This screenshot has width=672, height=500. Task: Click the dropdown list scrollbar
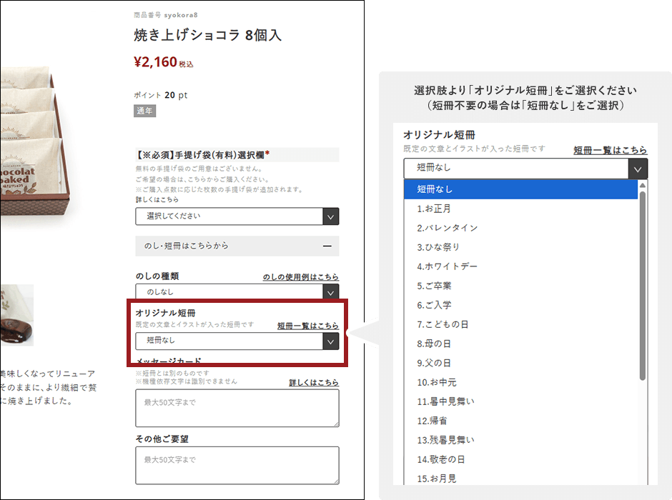pos(642,286)
